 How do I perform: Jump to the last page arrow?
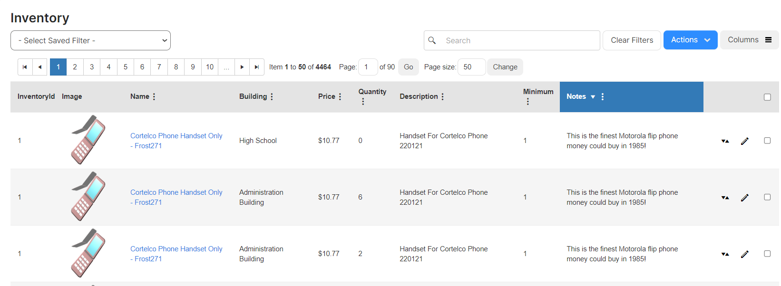click(257, 67)
